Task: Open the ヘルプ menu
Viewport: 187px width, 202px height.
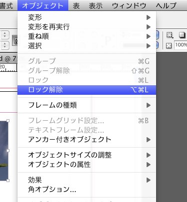Action: click(166, 5)
